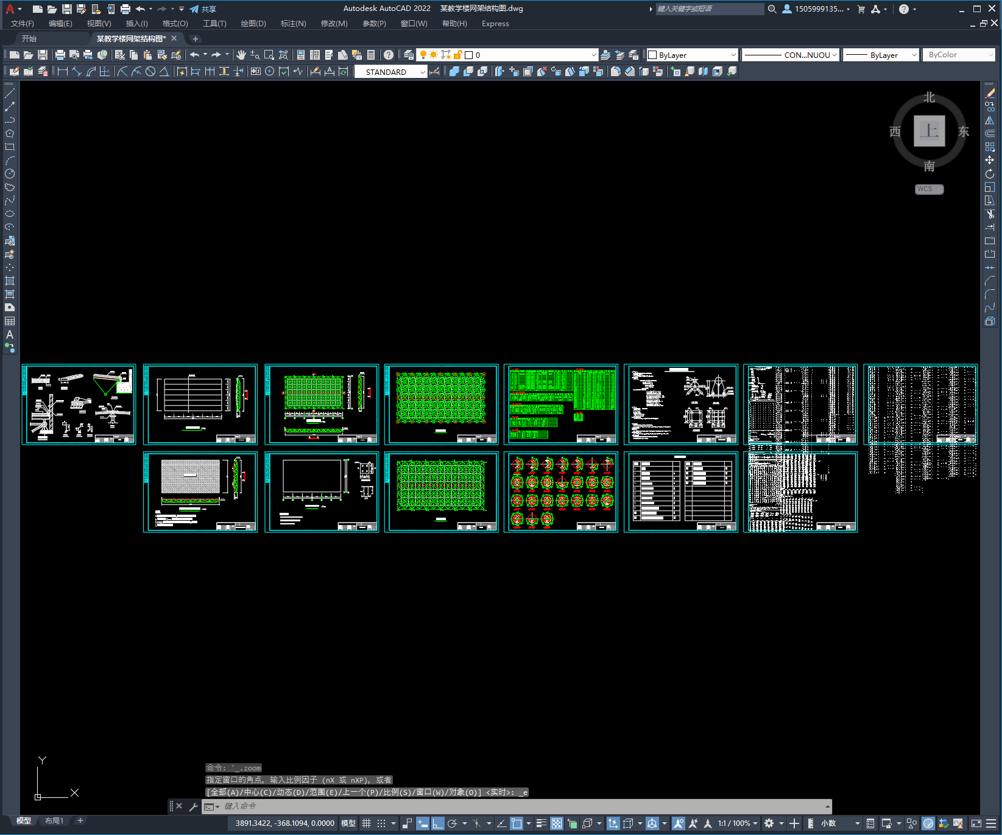Screen dimensions: 1002x835
Task: Click the Help question mark in toolbar
Action: [x=389, y=55]
